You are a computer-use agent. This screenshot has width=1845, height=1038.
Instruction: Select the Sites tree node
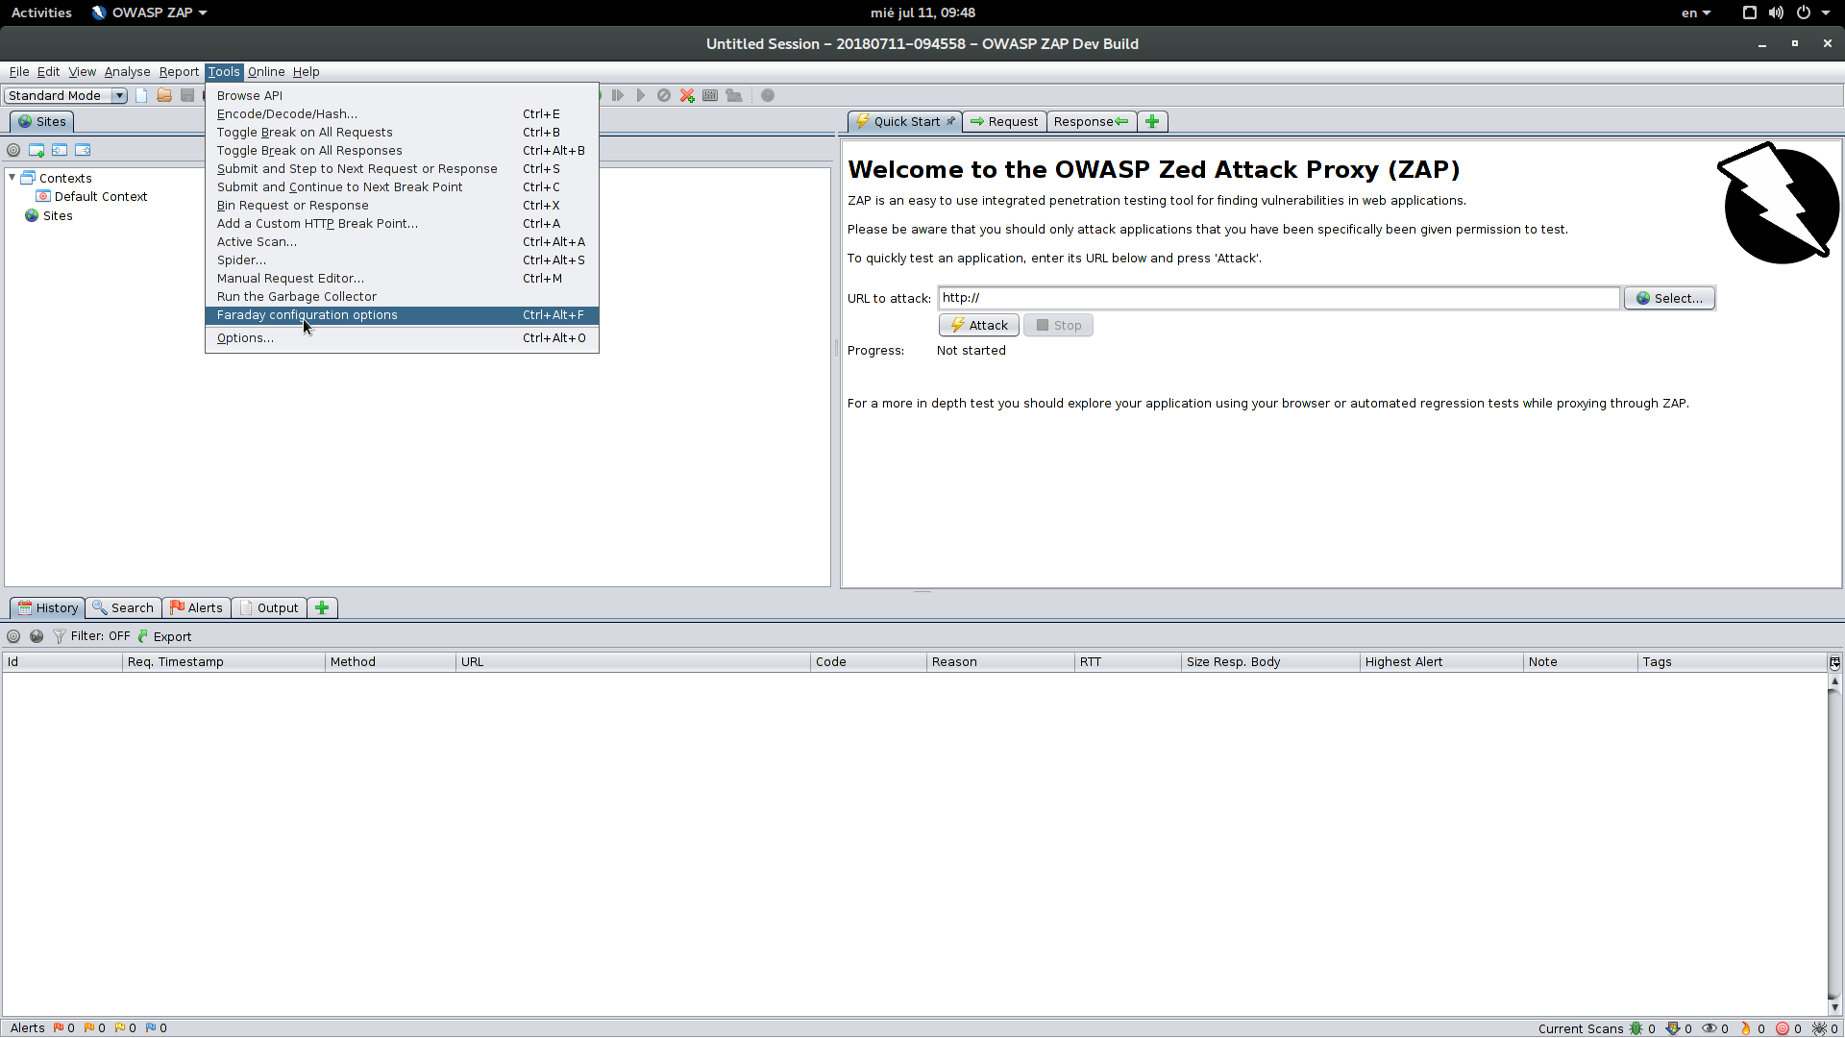(49, 215)
